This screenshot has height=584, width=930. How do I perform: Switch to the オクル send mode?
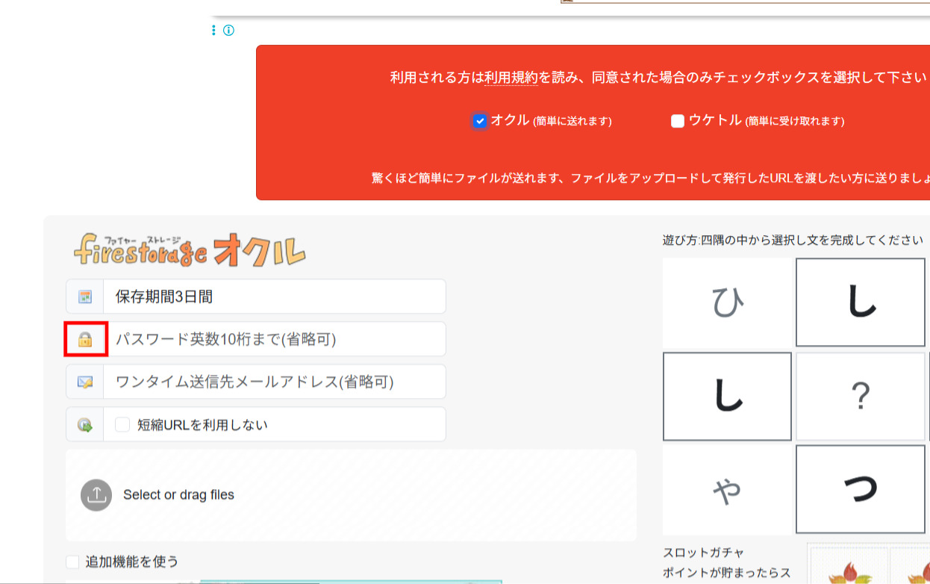(x=480, y=120)
